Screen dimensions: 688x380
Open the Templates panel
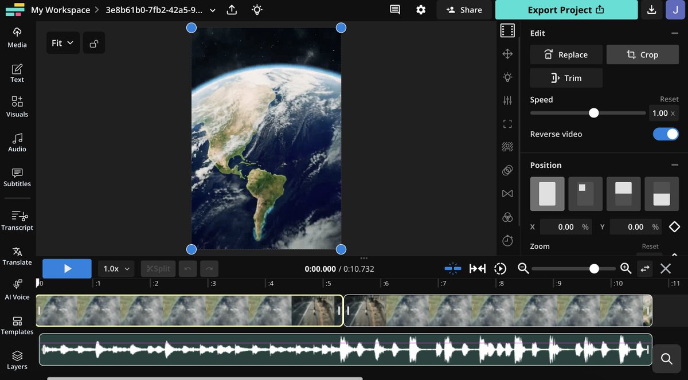pyautogui.click(x=17, y=325)
